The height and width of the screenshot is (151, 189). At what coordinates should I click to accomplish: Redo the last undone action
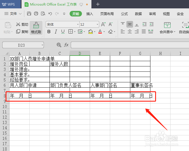coord(57,14)
